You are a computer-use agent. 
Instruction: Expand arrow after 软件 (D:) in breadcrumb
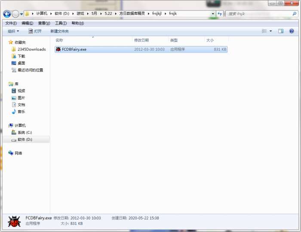click(x=73, y=14)
